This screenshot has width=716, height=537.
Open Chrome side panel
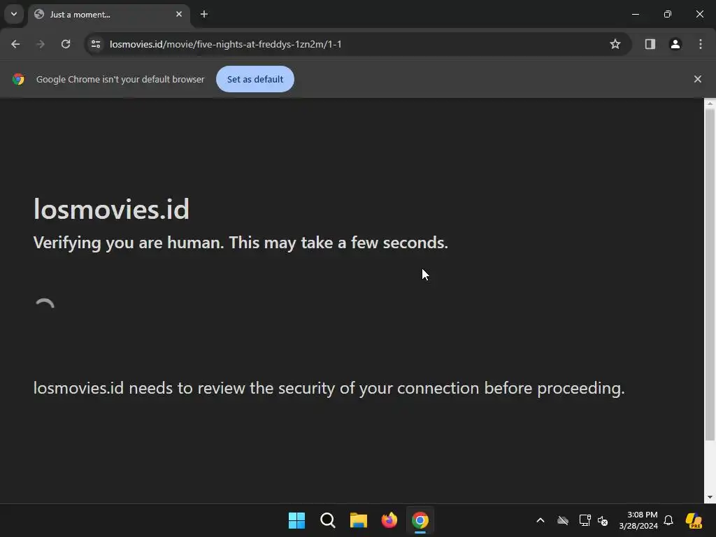pyautogui.click(x=650, y=44)
